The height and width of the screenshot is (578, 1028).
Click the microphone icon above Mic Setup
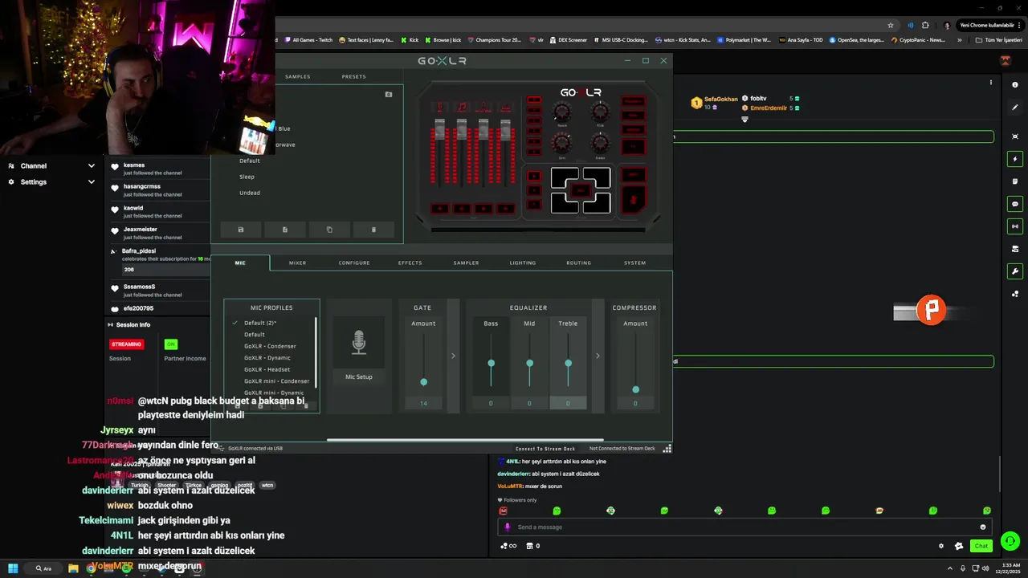tap(359, 343)
